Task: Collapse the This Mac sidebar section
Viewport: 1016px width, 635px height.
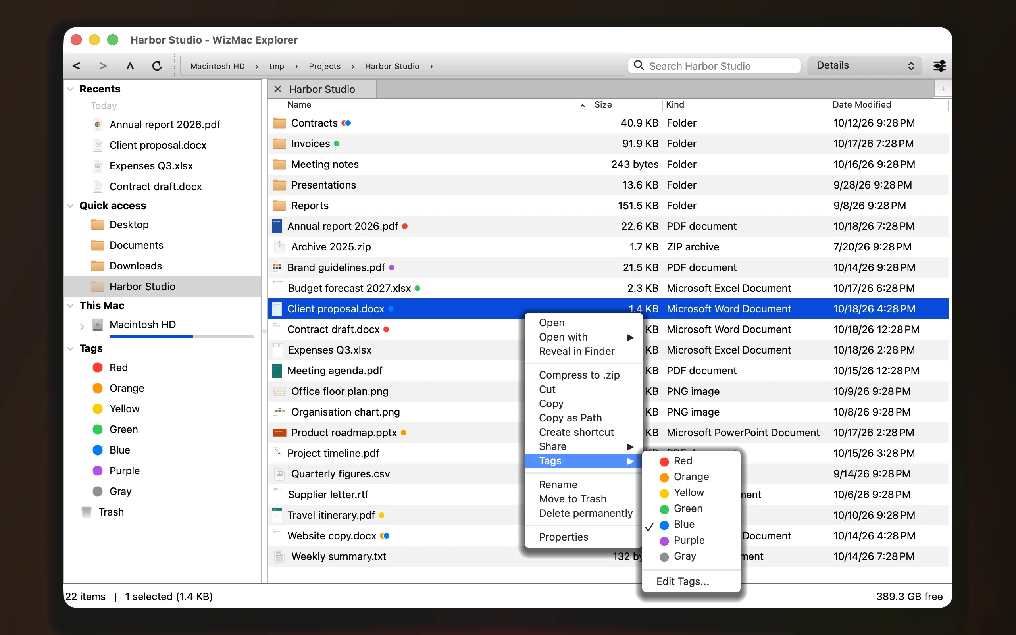Action: pyautogui.click(x=71, y=306)
